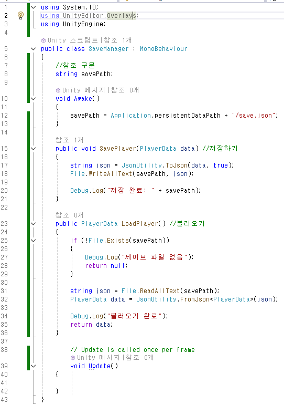This screenshot has width=284, height=405.
Task: Click the highlighted 'Overlays' word on line 2
Action: point(122,16)
